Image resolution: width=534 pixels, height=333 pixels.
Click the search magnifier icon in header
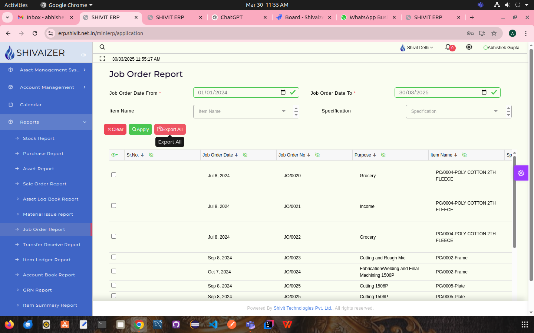(x=102, y=47)
